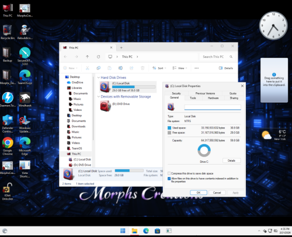Screen dimensions: 292x237
Task: Collapse Devices with Removable Storage group
Action: tap(99, 97)
